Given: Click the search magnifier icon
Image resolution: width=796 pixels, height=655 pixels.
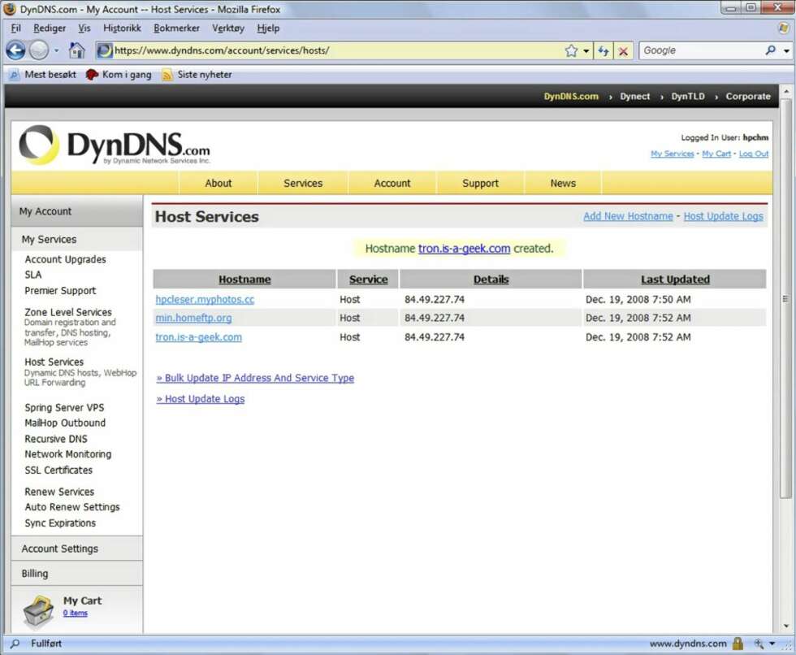Looking at the screenshot, I should click(771, 50).
